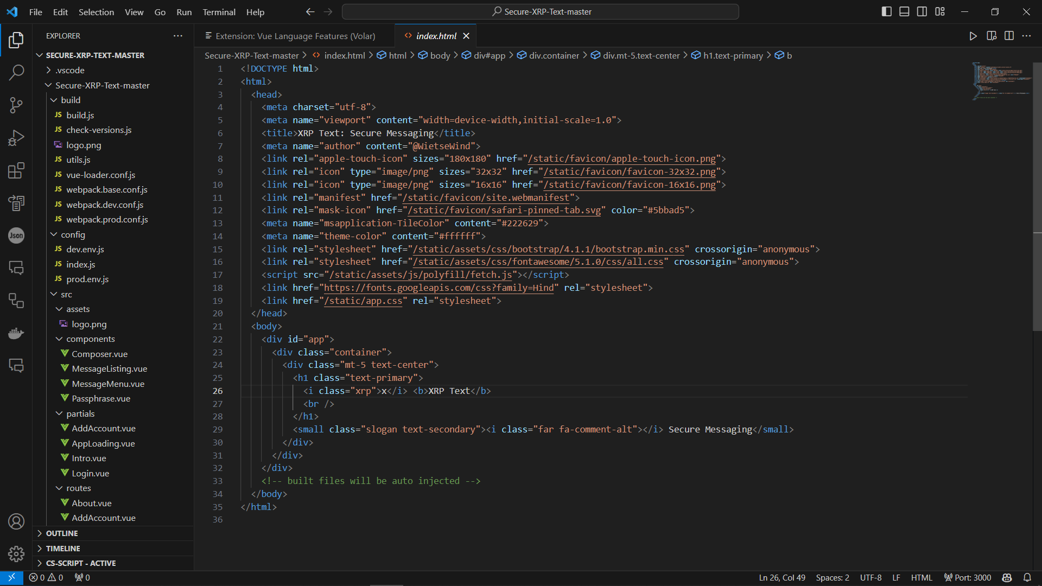Open the Terminal menu
Image resolution: width=1042 pixels, height=586 pixels.
click(219, 12)
